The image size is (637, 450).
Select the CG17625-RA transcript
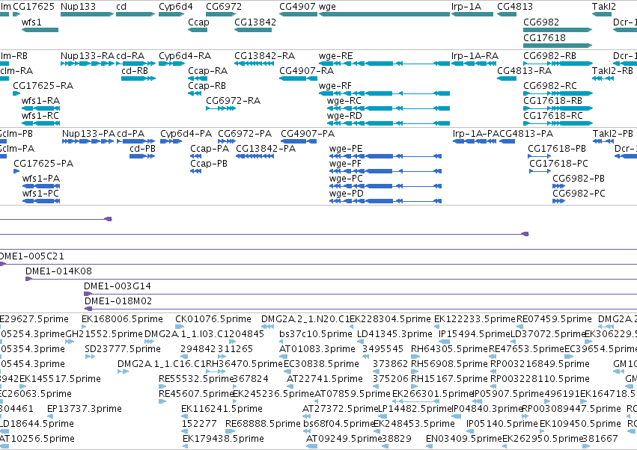point(16,93)
